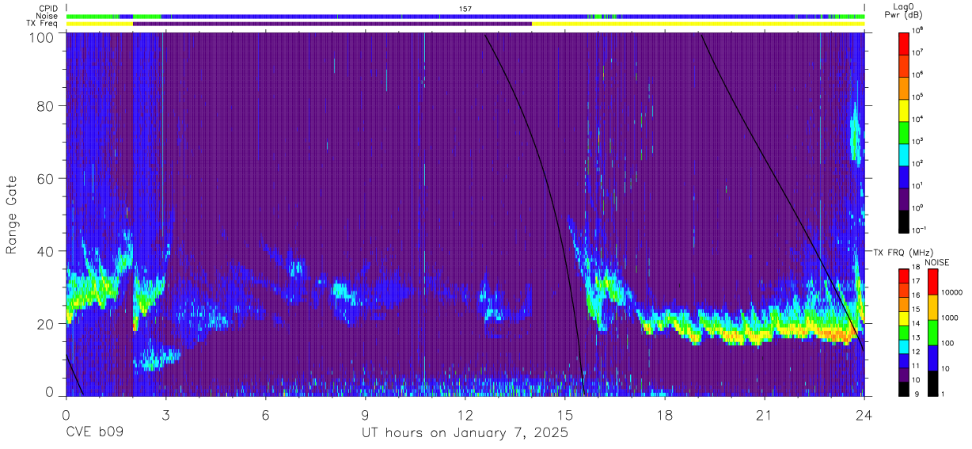Click the 10^2 label on the power colorbar
Viewport: 972px width, 449px height.
[918, 162]
